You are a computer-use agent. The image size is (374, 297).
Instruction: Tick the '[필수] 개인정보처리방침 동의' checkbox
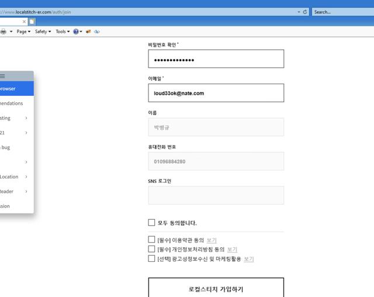151,249
